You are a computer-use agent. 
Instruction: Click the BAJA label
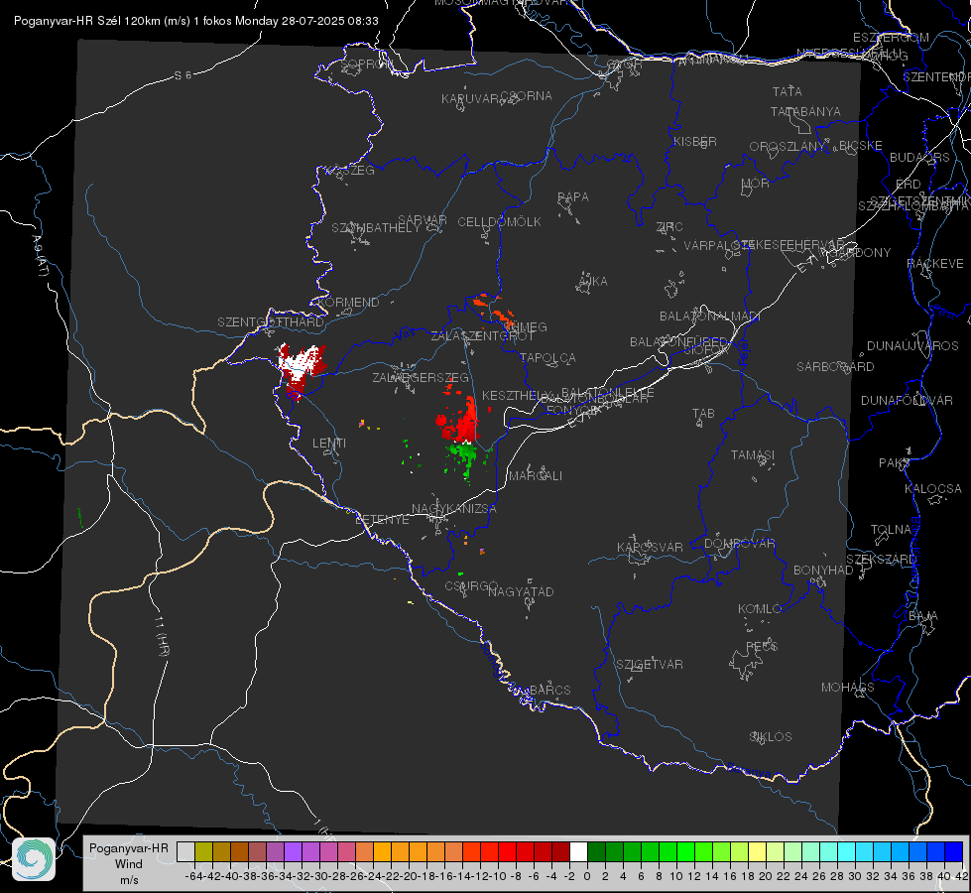[923, 616]
